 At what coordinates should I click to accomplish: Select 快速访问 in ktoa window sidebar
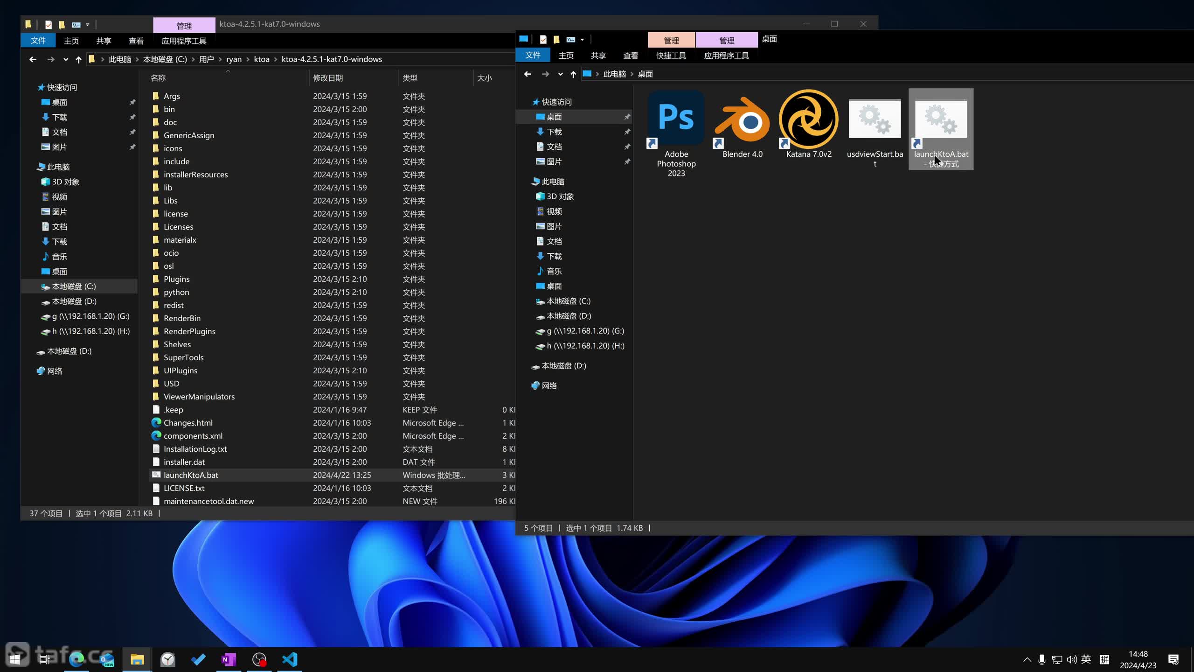[x=62, y=87]
